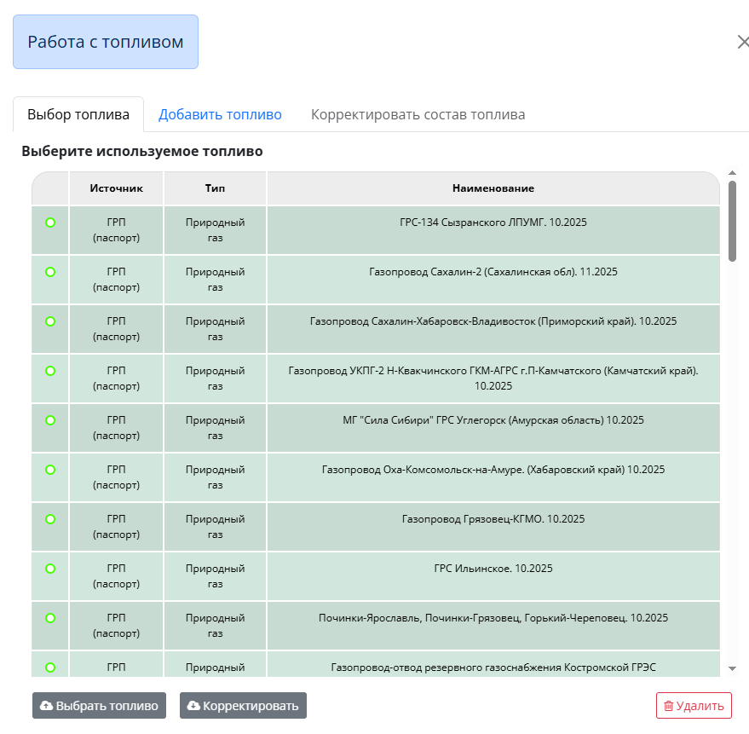749x734 pixels.
Task: Click Природный газ cell in Починки-Ярославль row
Action: 215,626
